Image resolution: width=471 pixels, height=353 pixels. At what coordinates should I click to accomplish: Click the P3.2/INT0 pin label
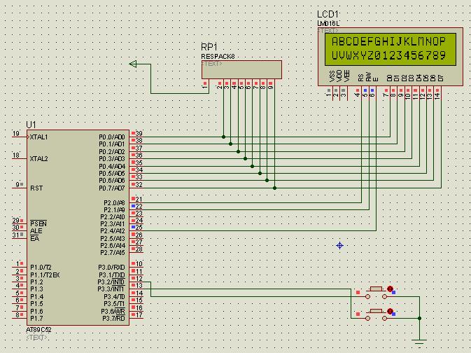(111, 282)
